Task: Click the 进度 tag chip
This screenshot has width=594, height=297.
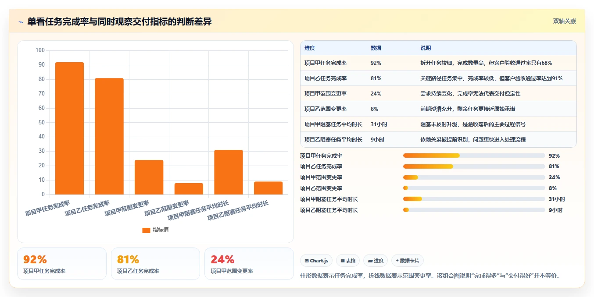Action: pos(376,261)
